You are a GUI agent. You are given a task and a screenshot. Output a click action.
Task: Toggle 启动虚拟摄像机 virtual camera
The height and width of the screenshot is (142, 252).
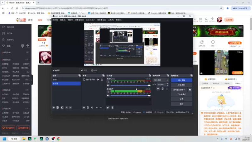pos(179,90)
